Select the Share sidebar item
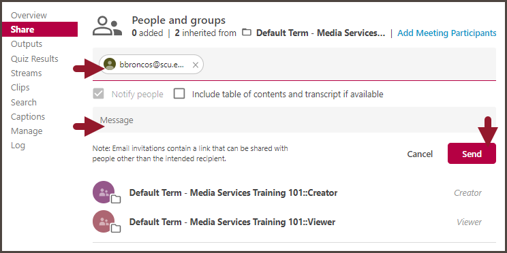This screenshot has height=253, width=507. click(40, 29)
